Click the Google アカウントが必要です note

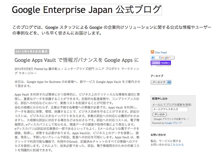(x=171, y=119)
